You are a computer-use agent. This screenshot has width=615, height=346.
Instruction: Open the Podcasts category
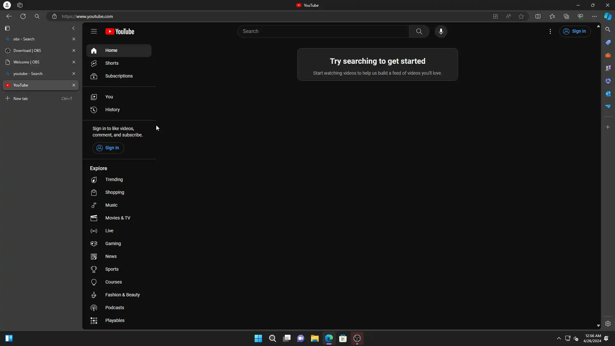(x=114, y=308)
